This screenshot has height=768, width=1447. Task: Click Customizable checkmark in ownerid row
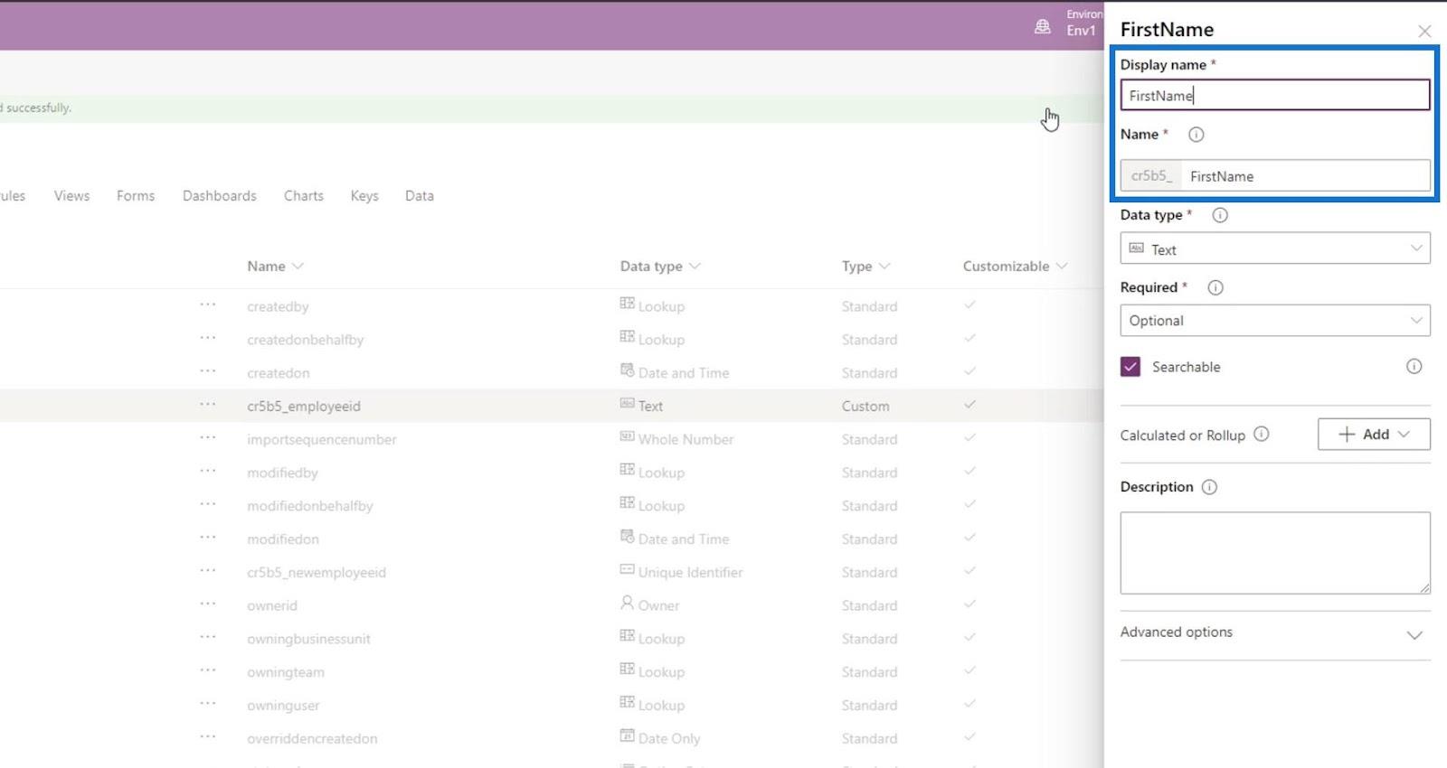click(969, 604)
